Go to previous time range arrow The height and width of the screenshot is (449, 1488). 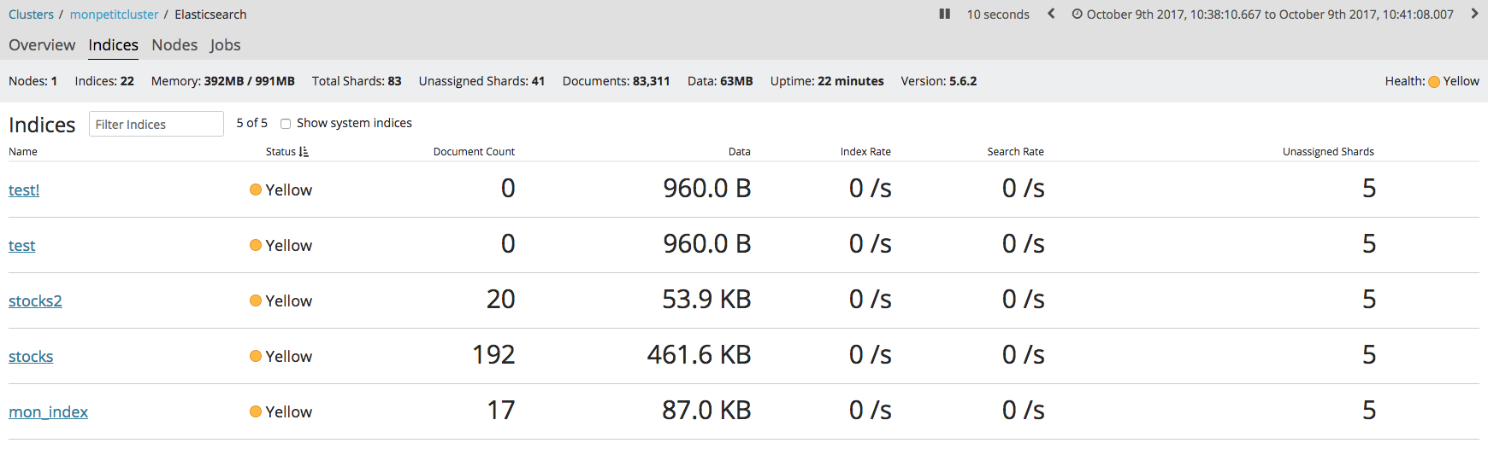[x=1051, y=14]
